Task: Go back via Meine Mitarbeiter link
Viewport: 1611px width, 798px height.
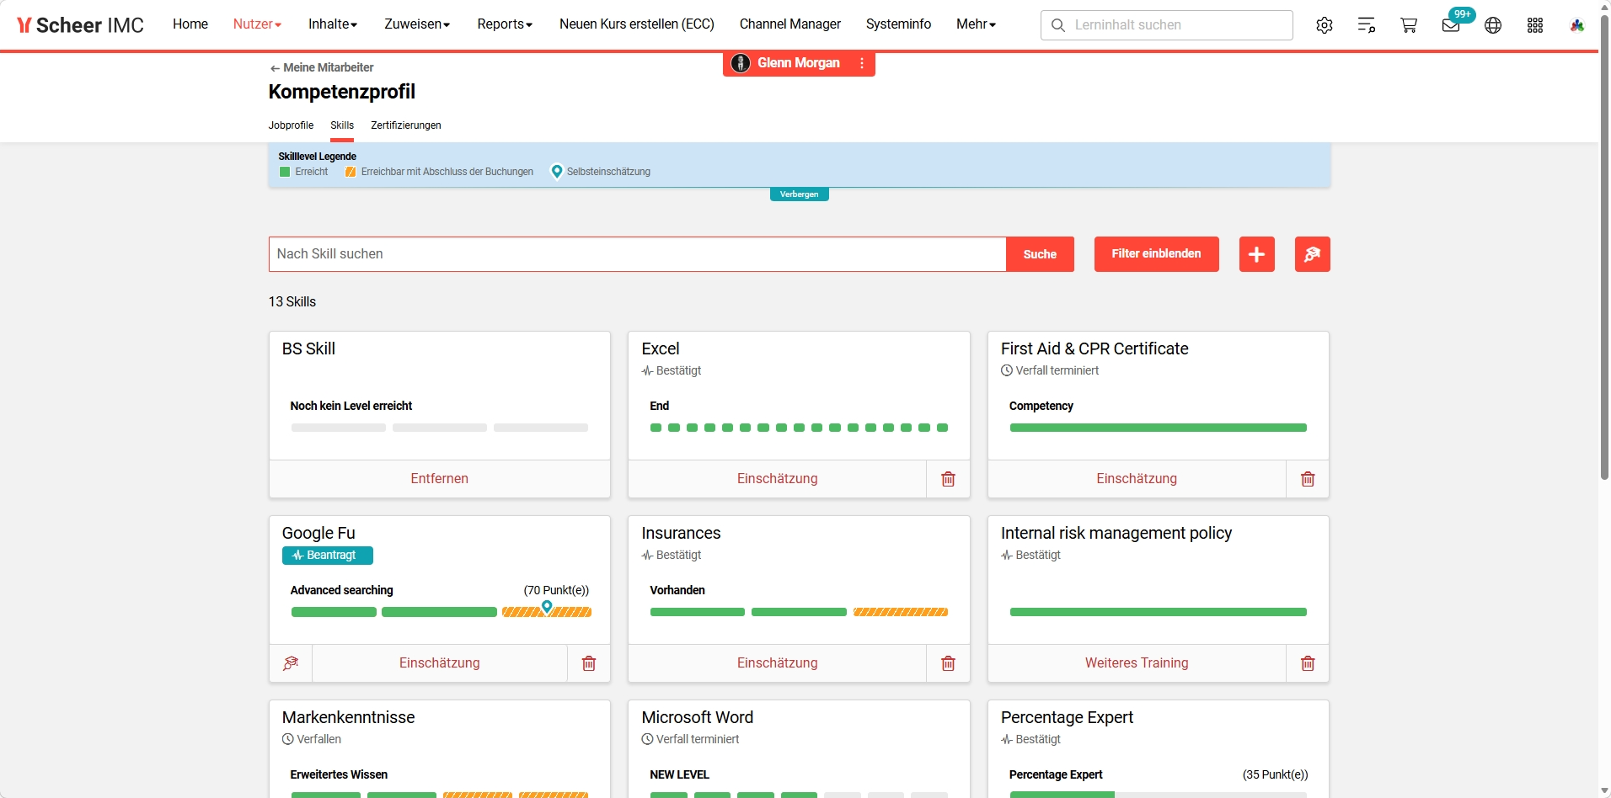Action: (322, 67)
